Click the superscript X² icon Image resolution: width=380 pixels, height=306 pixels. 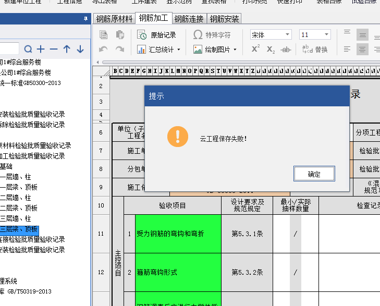pos(255,49)
